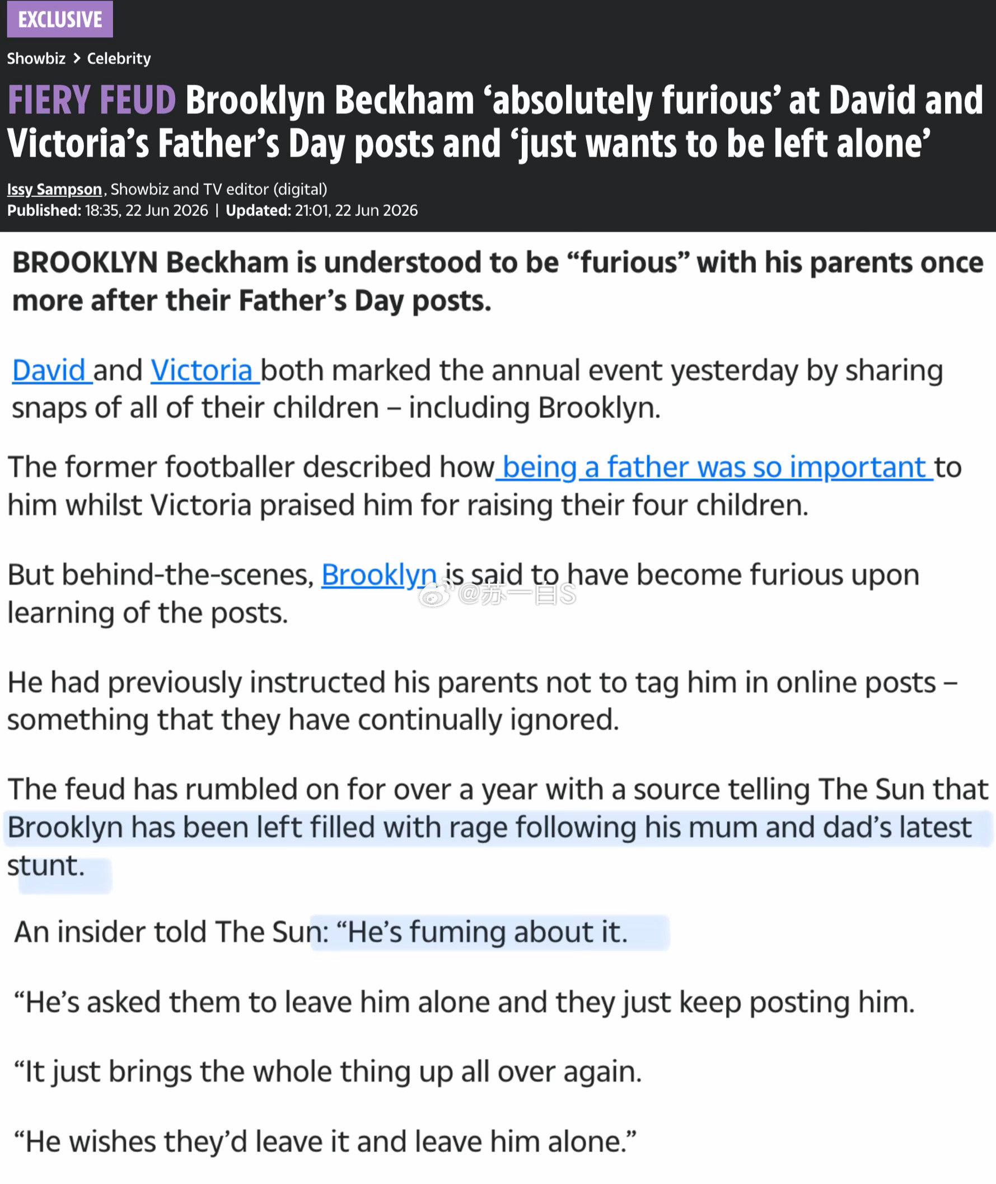Open 'being a father was so important' link
This screenshot has height=1184, width=996.
pos(714,467)
